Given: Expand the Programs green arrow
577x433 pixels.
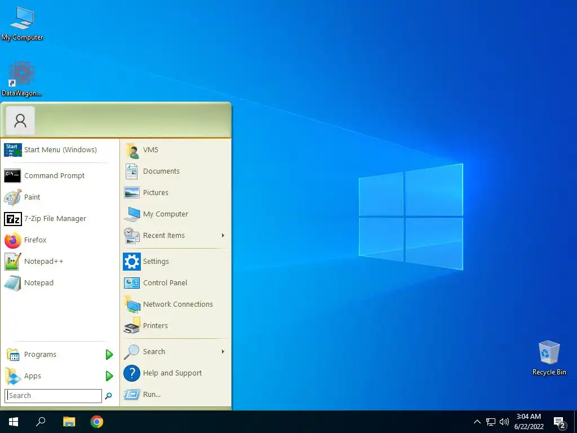Looking at the screenshot, I should point(109,355).
